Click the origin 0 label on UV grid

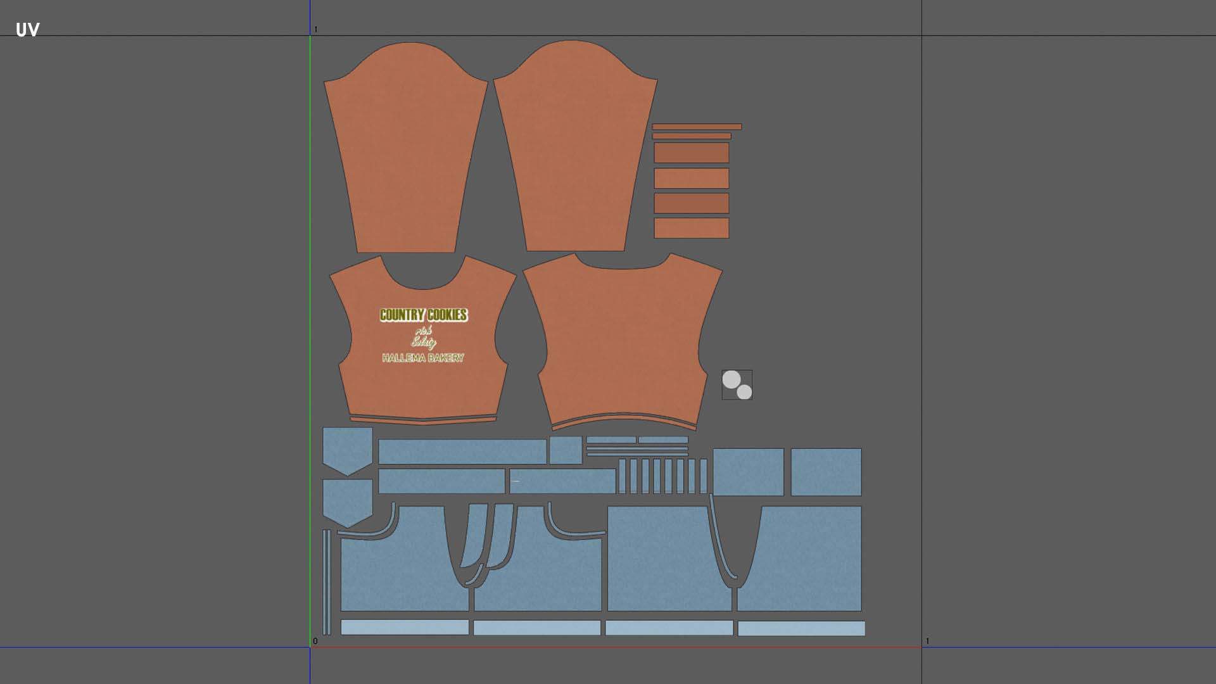tap(315, 641)
